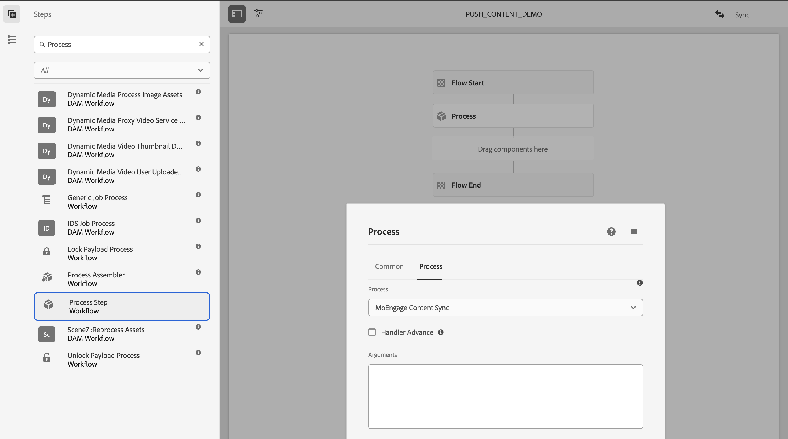
Task: Click the Steps panel heading
Action: [x=42, y=14]
